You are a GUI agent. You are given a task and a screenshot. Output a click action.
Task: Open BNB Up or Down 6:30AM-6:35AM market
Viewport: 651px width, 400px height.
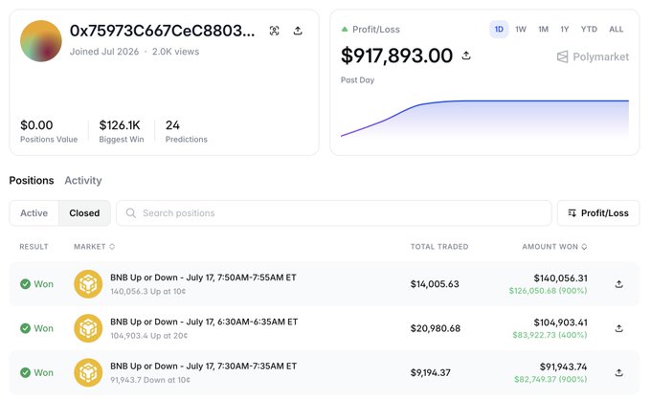204,322
